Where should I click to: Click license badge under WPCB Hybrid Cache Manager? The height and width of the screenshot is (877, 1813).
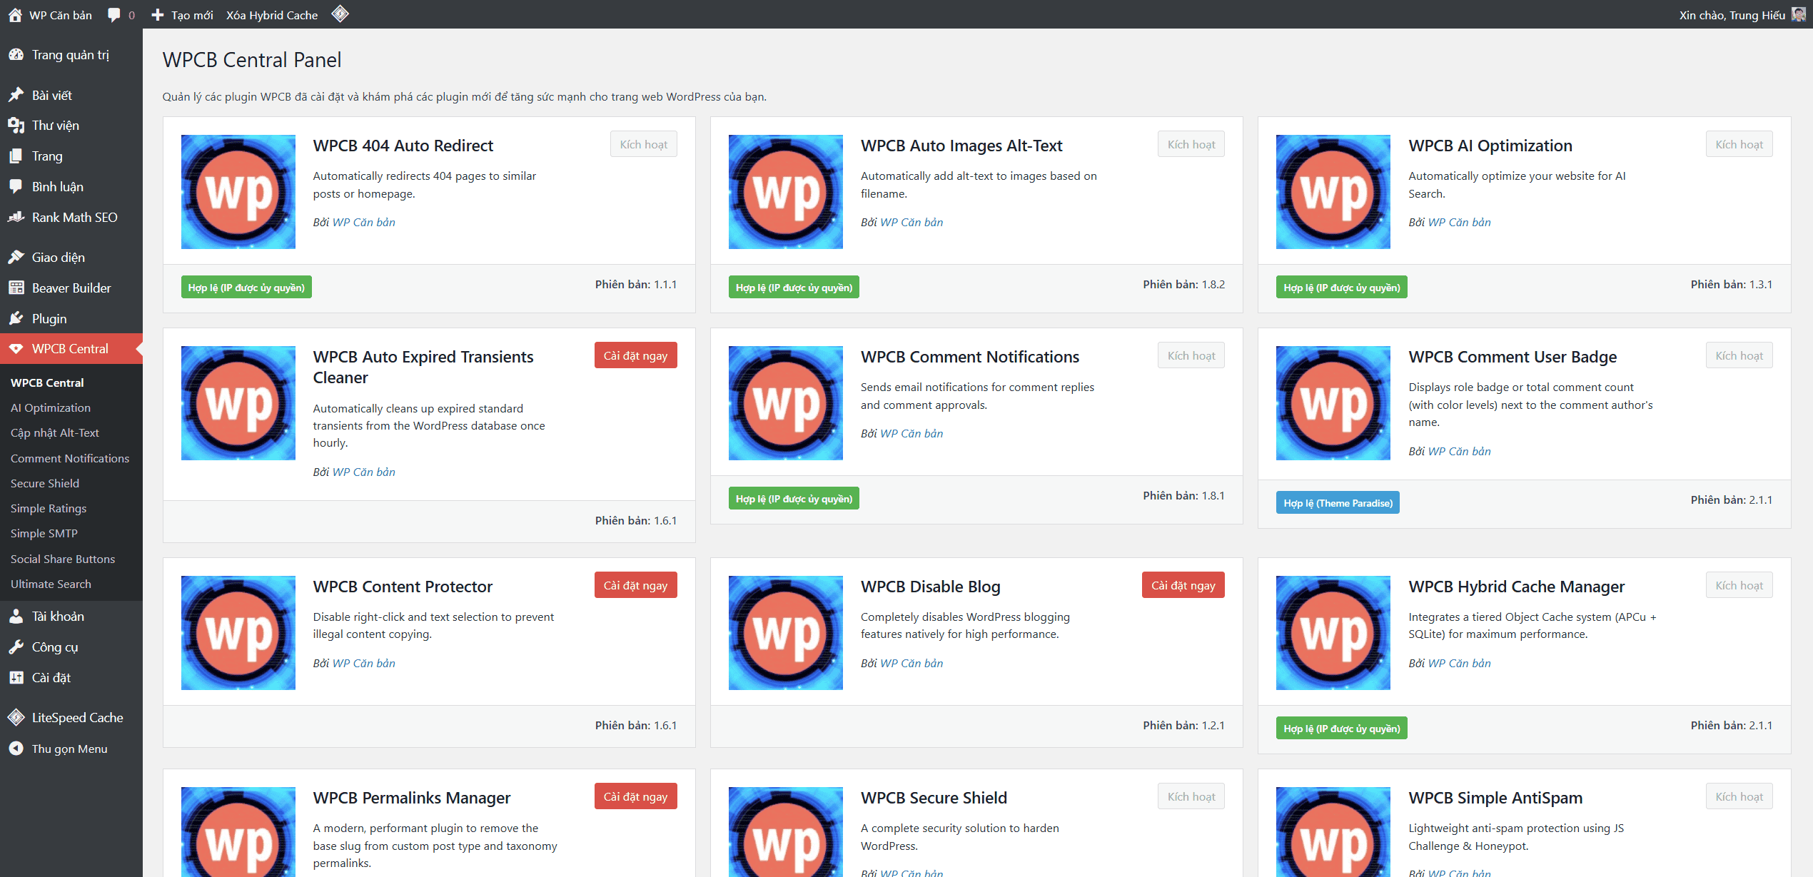[1342, 729]
